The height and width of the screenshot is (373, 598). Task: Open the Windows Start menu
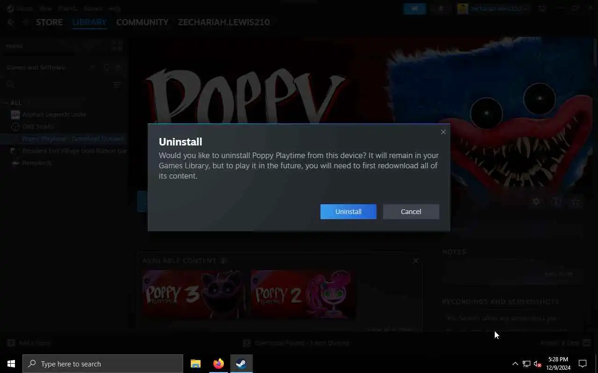(11, 364)
